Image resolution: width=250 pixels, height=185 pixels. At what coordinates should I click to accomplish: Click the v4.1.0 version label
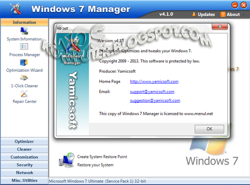(x=166, y=14)
